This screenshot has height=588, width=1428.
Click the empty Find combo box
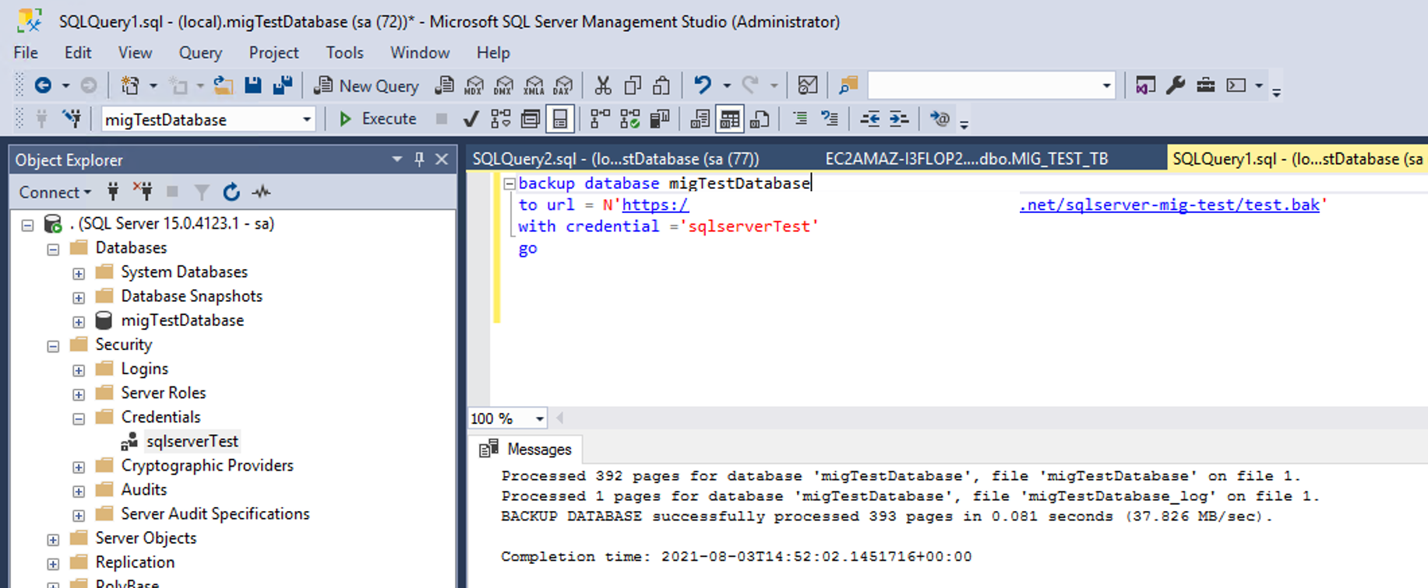click(x=991, y=86)
